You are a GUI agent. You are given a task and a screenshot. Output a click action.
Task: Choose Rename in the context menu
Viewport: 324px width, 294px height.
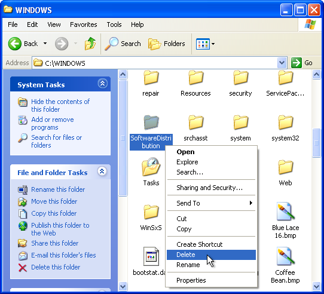(211, 265)
